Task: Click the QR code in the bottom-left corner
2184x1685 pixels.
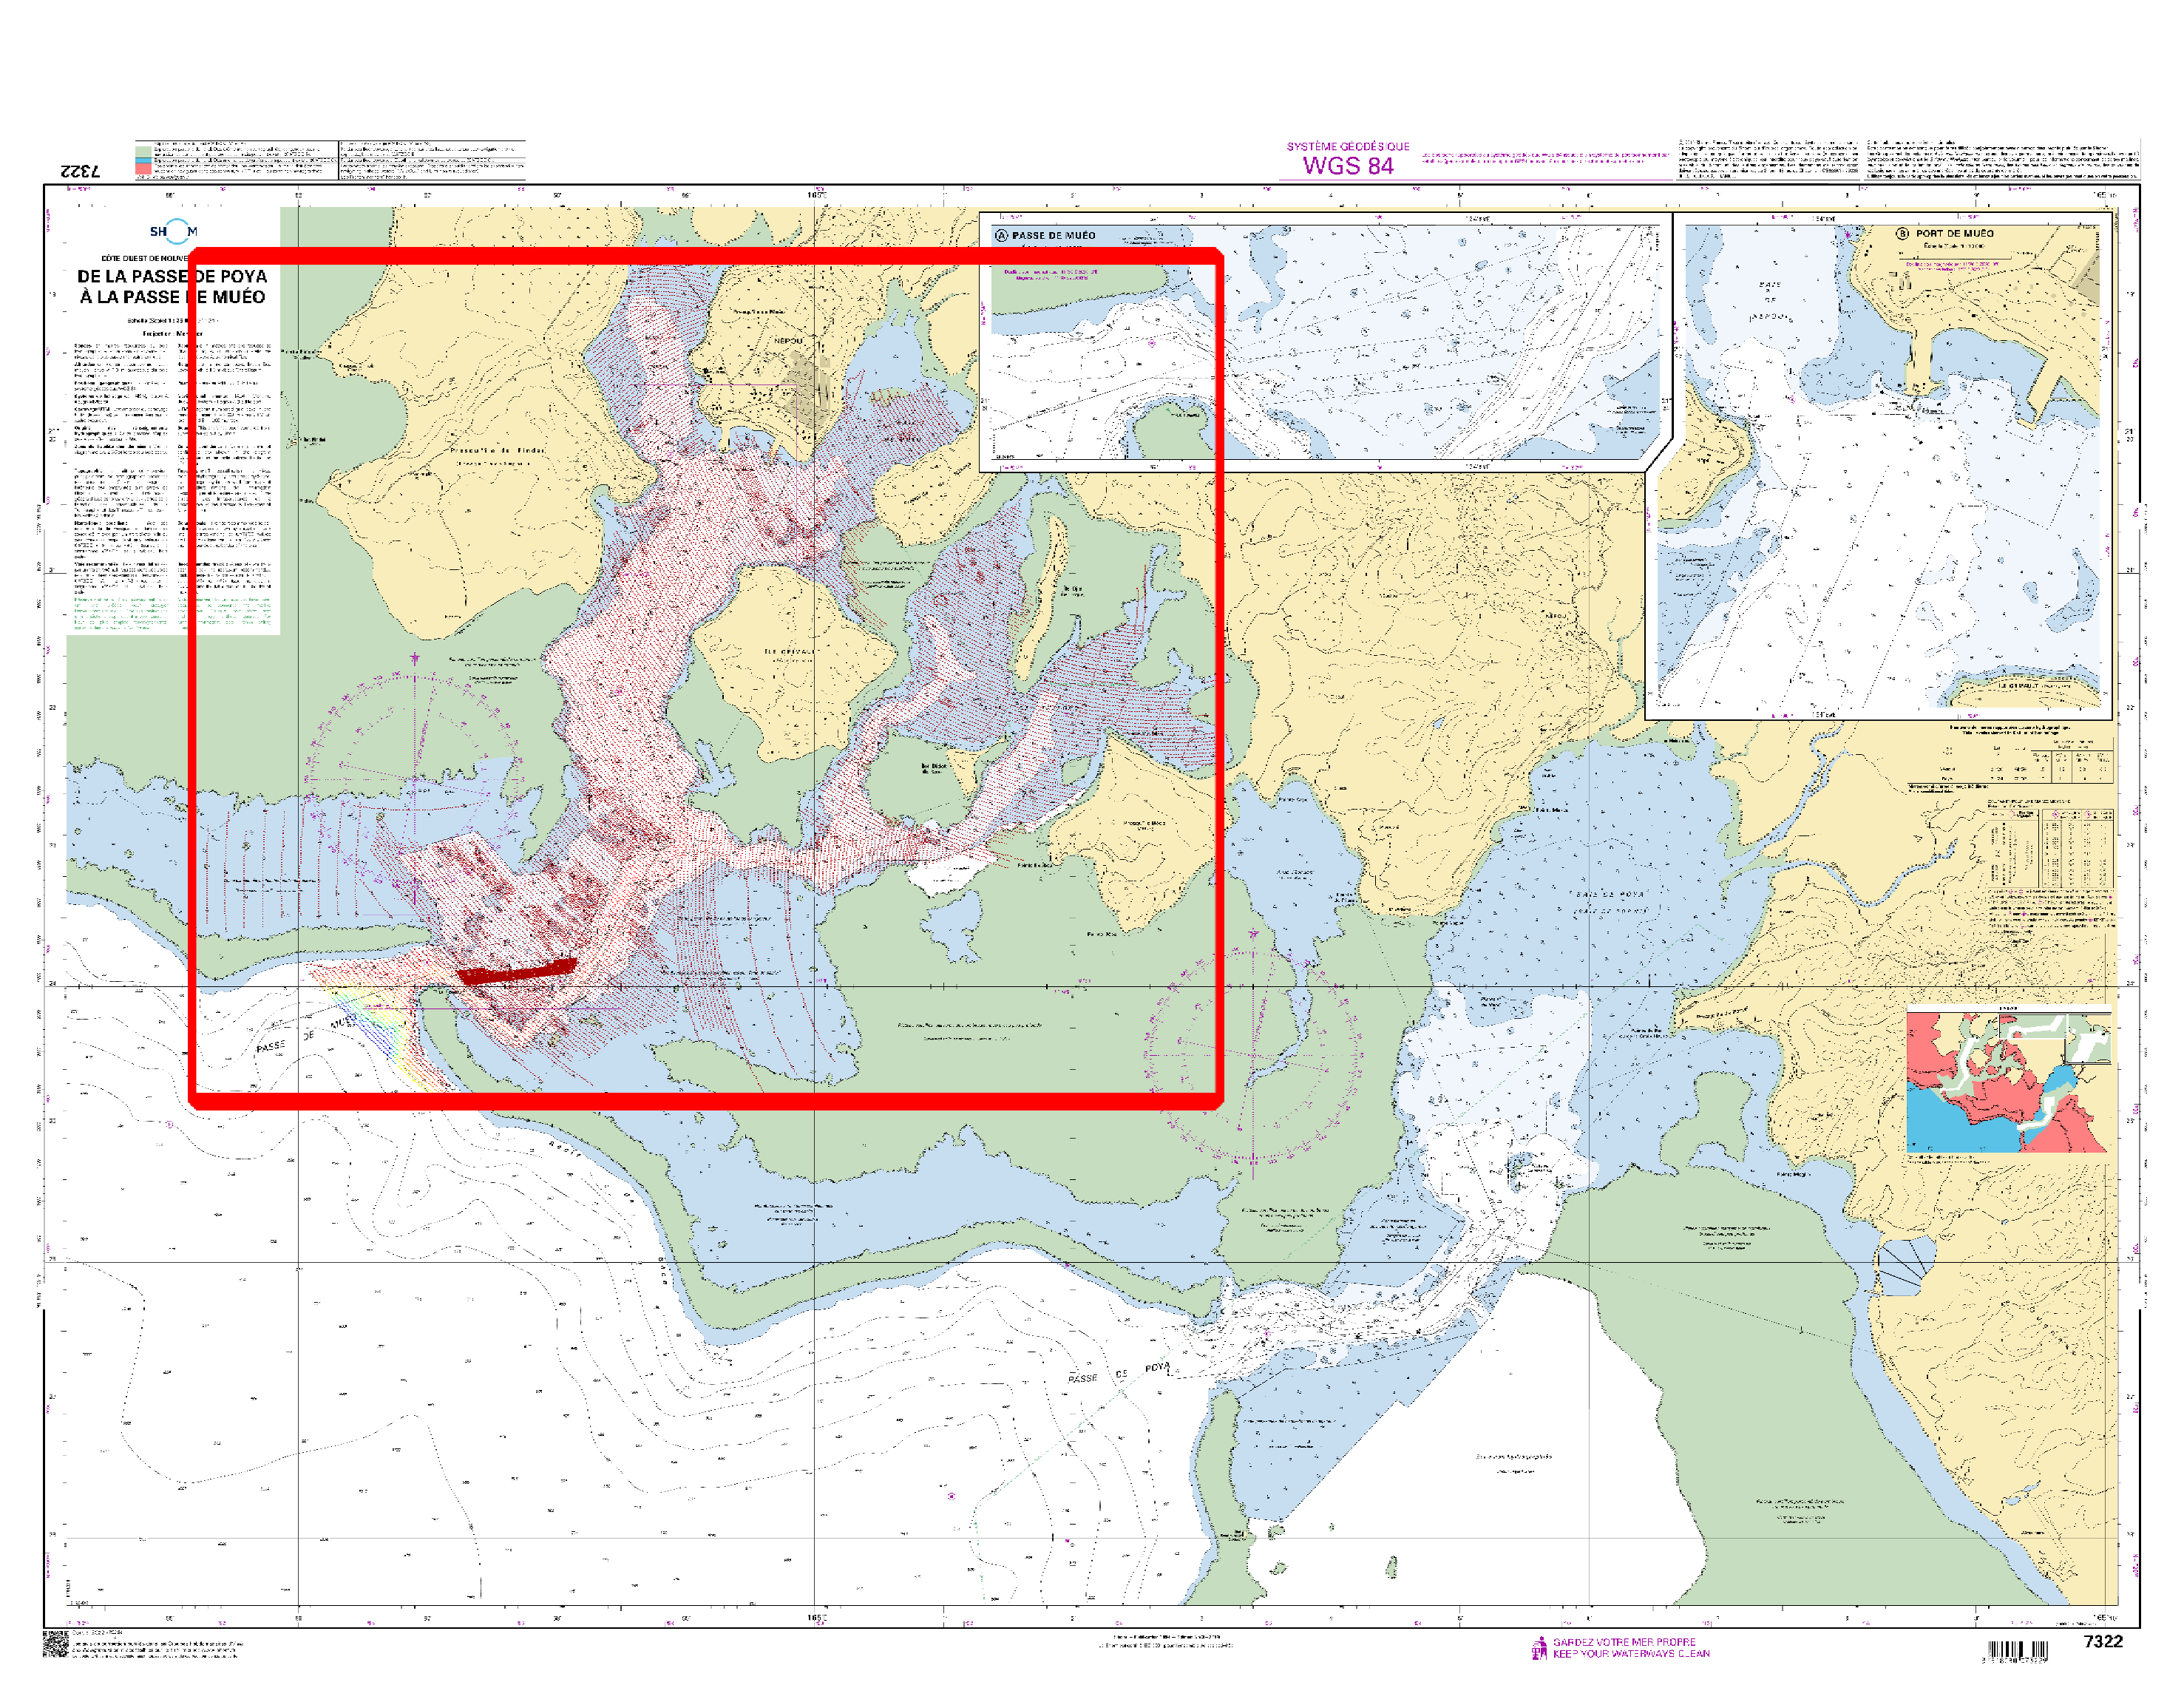Action: tap(55, 1643)
